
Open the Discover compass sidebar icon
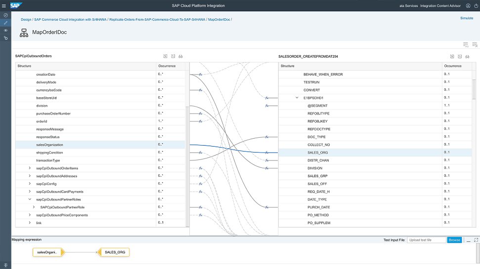[5, 15]
